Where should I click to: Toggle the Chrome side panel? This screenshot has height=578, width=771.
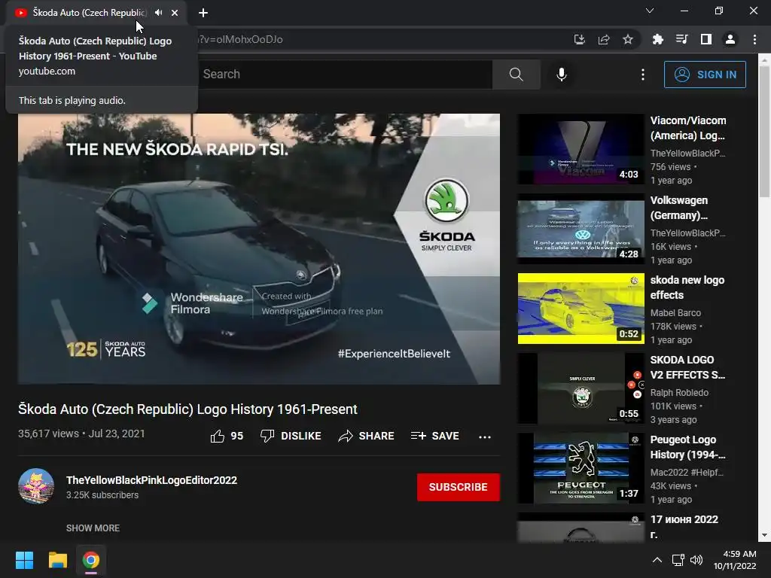coord(706,39)
